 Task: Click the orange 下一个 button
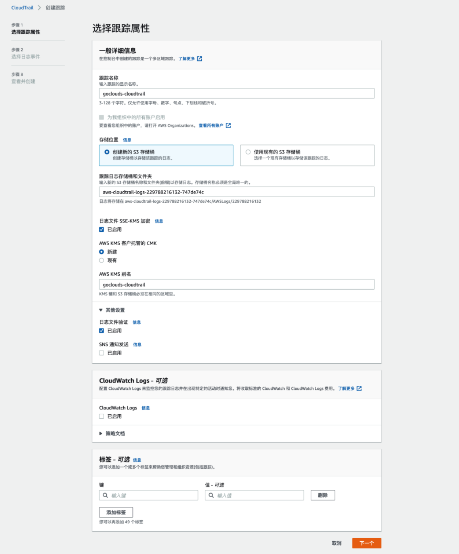[367, 543]
